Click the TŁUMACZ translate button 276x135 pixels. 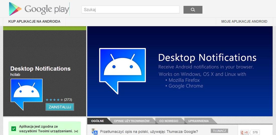click(x=219, y=131)
